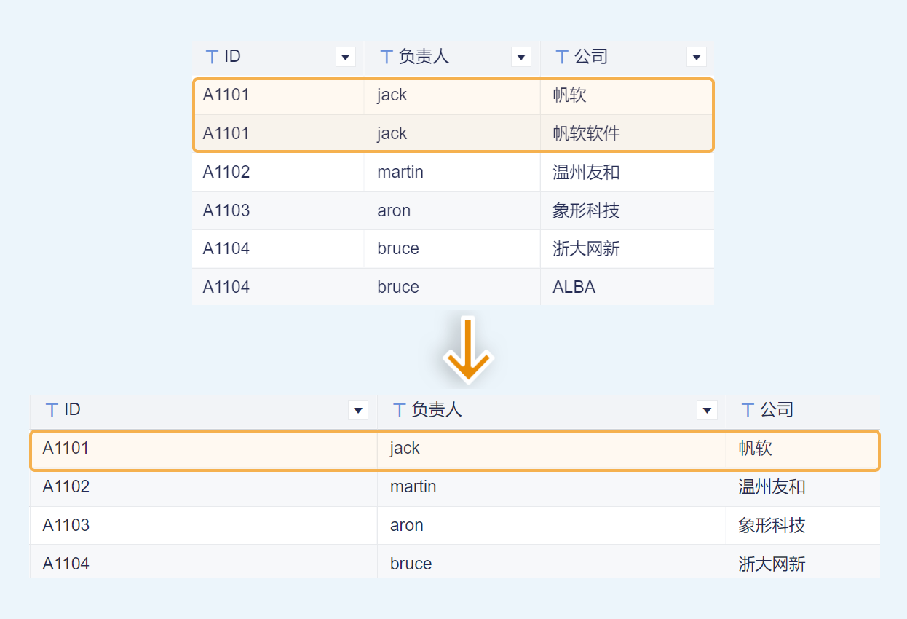Expand the 负责人 dropdown arrow in lower table

707,411
